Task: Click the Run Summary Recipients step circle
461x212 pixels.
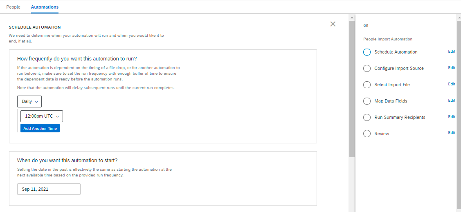Action: point(367,118)
